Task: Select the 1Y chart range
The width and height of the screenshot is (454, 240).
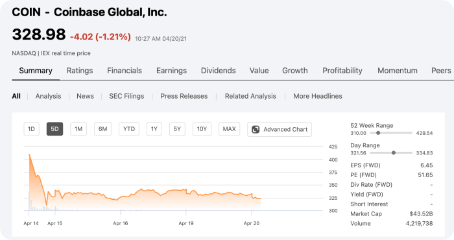Action: (154, 129)
